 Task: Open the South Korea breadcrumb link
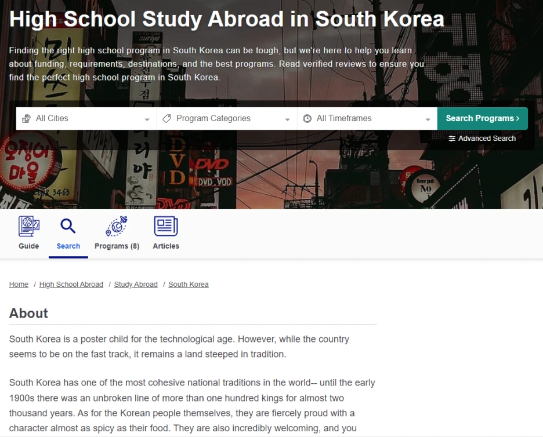[x=189, y=285]
